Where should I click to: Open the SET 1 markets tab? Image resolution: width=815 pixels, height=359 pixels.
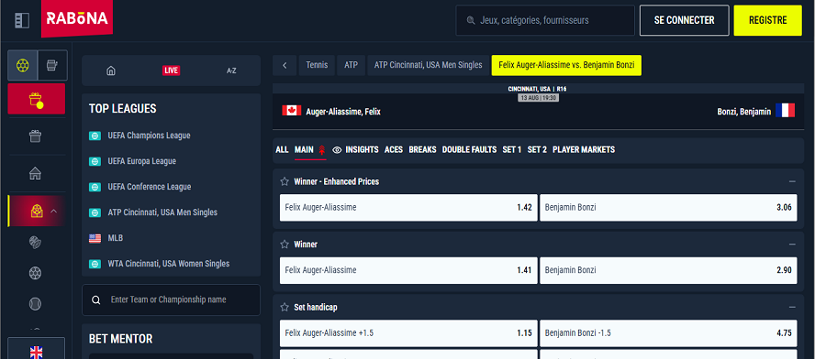click(x=512, y=149)
